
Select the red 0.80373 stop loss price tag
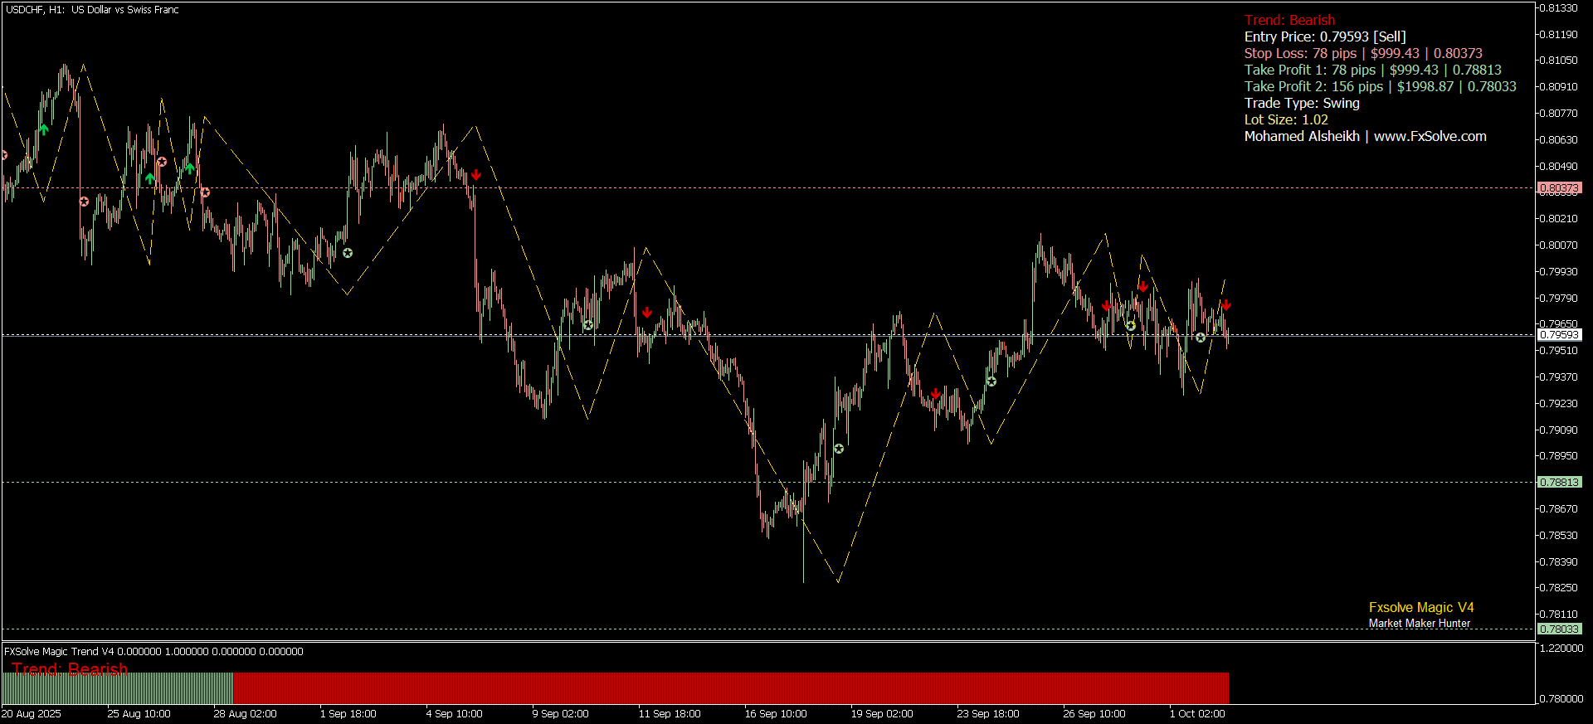pos(1559,188)
